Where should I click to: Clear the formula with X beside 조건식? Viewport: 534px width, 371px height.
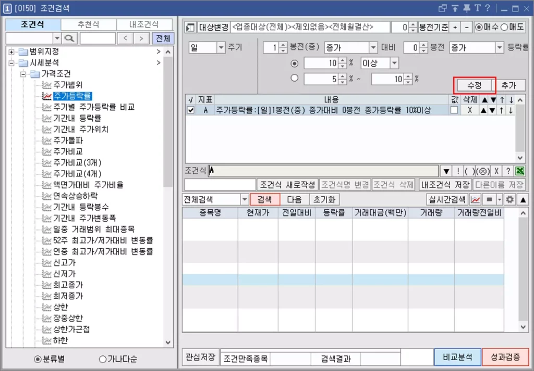496,171
